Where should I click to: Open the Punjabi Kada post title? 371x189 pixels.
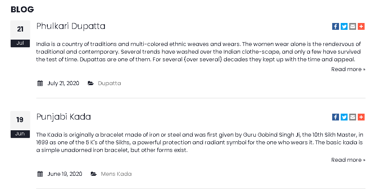[64, 117]
